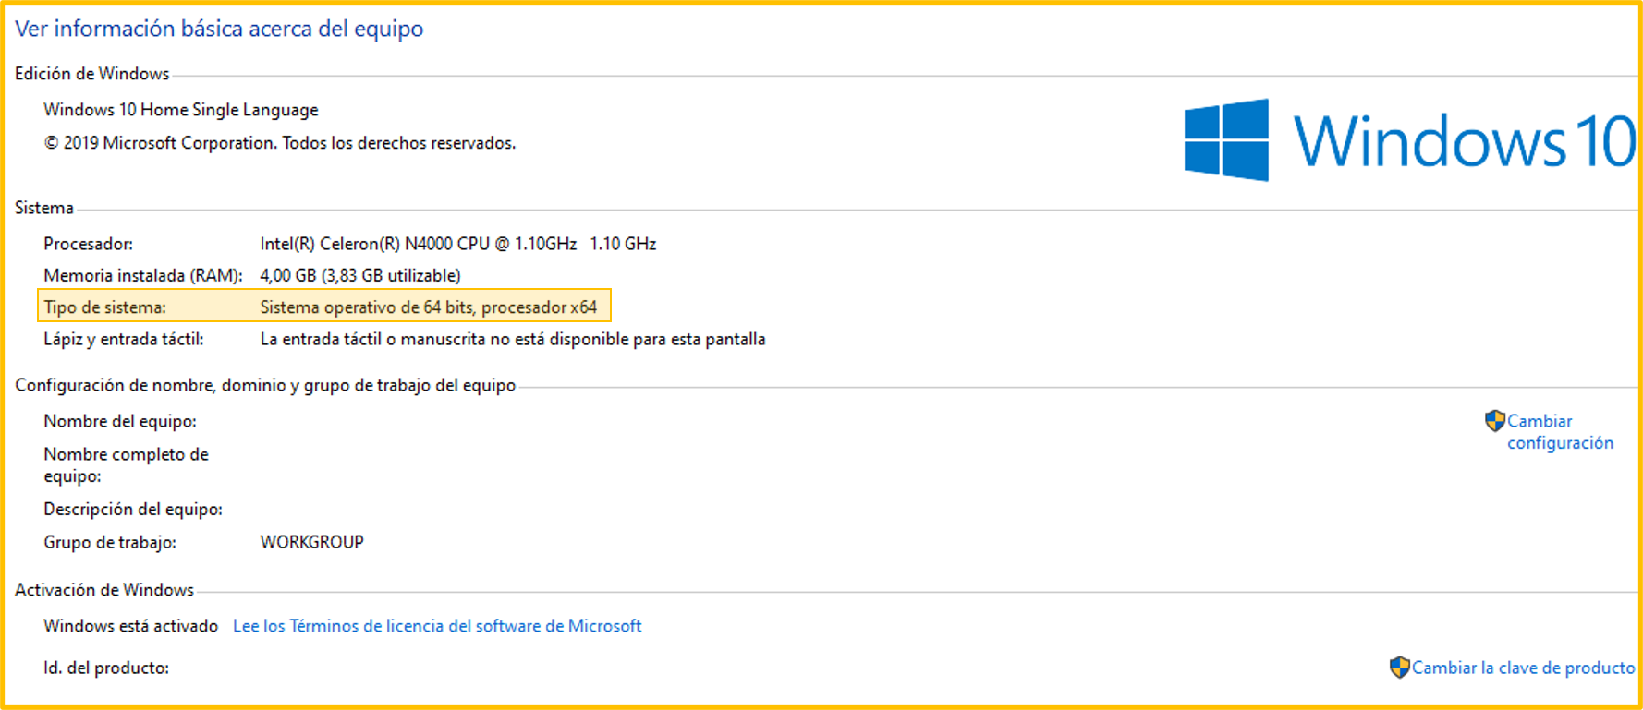Click the heading Ver información básica acerca del equipo
Screen dimensions: 1643x710
(219, 29)
